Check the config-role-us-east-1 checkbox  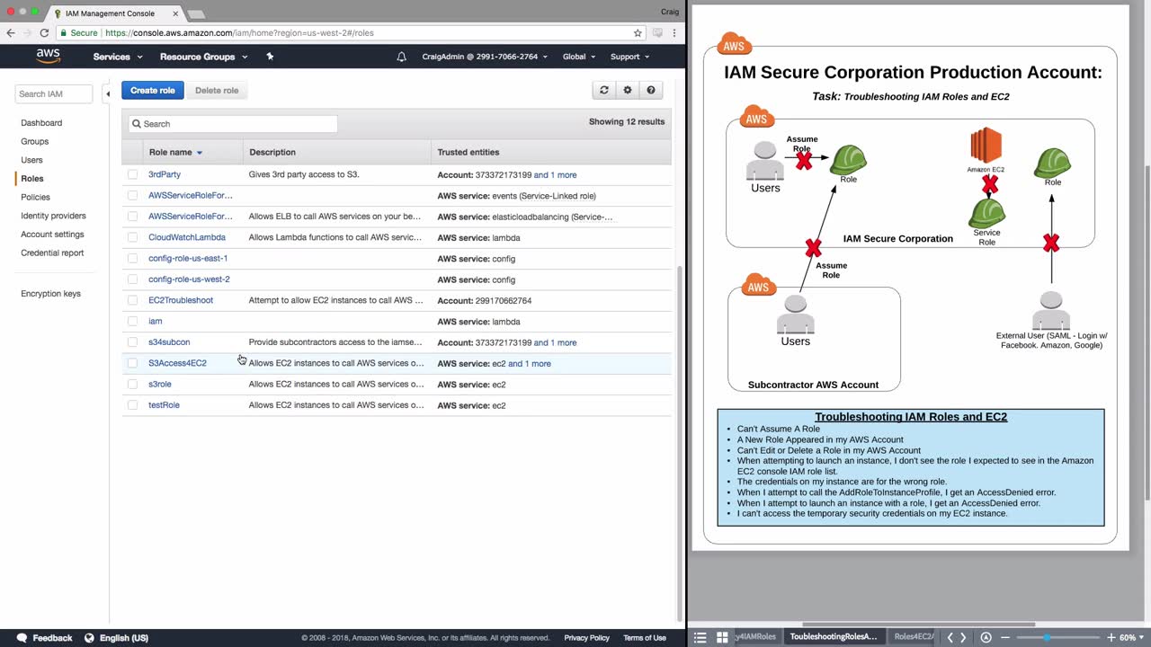point(133,258)
